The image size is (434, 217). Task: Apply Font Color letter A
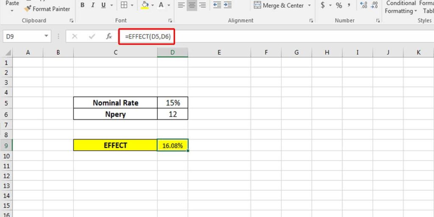pyautogui.click(x=161, y=5)
